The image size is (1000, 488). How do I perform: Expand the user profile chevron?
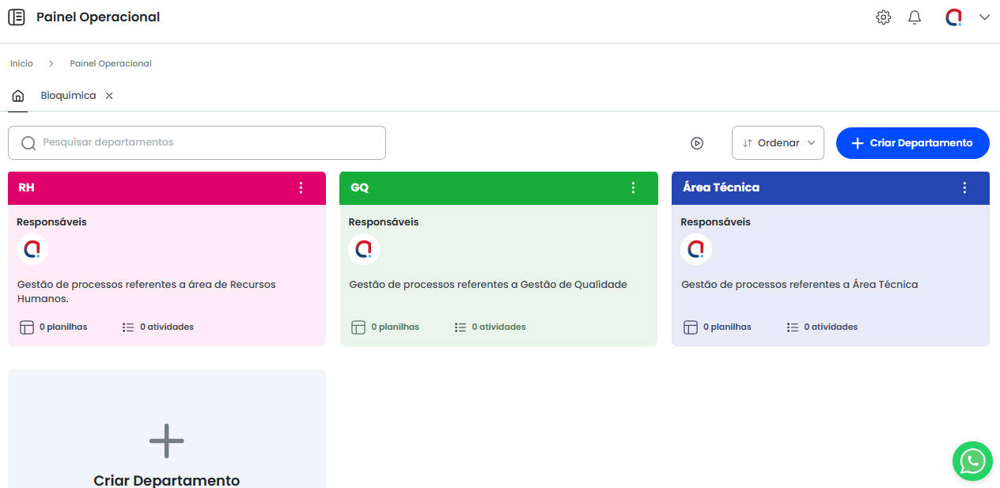pos(984,17)
